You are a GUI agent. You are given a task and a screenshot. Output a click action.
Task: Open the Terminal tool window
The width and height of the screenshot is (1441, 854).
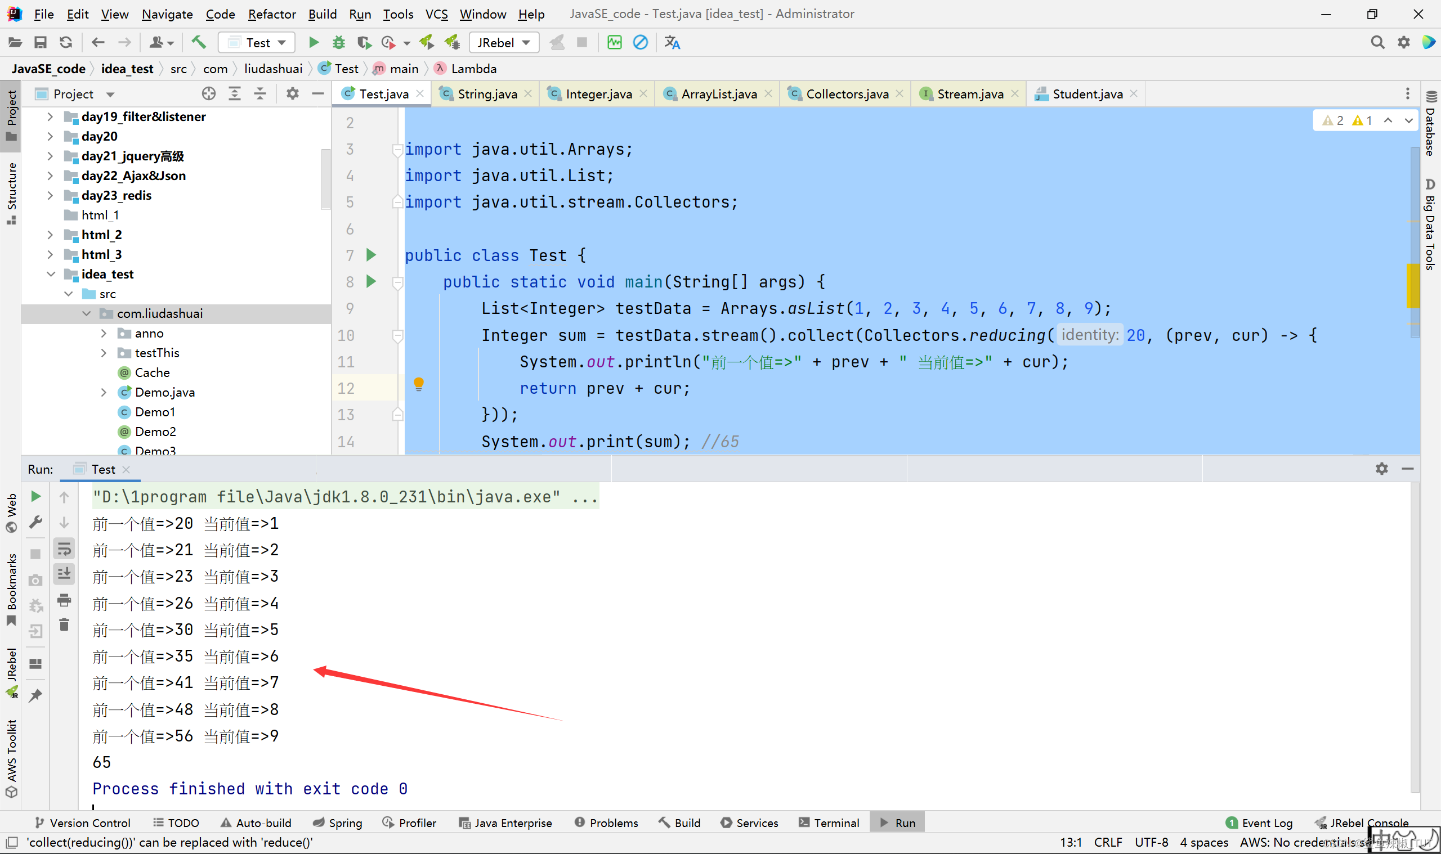(x=829, y=823)
